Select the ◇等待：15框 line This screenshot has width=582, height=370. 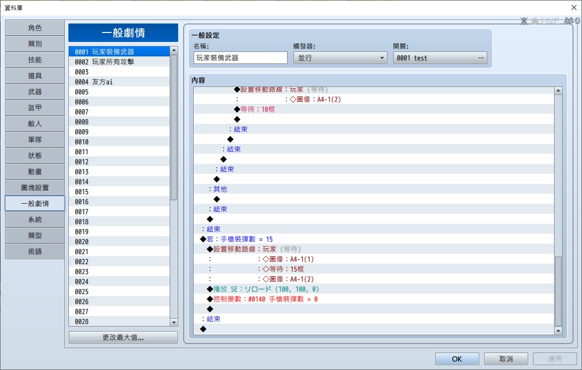click(374, 269)
